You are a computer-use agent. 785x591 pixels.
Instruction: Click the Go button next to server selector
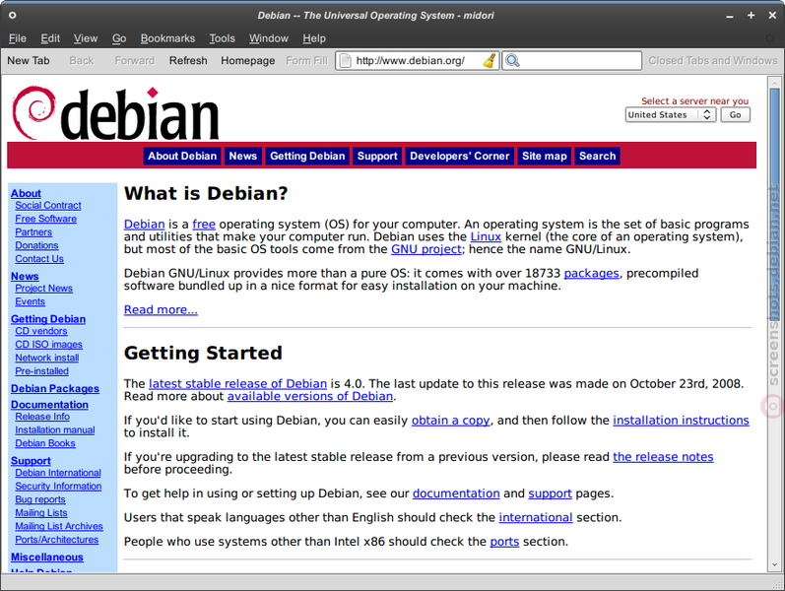(735, 114)
